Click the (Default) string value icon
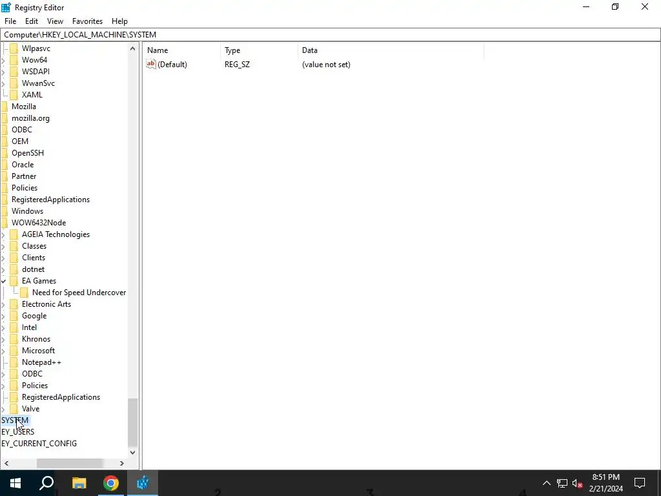661x496 pixels. coord(151,64)
